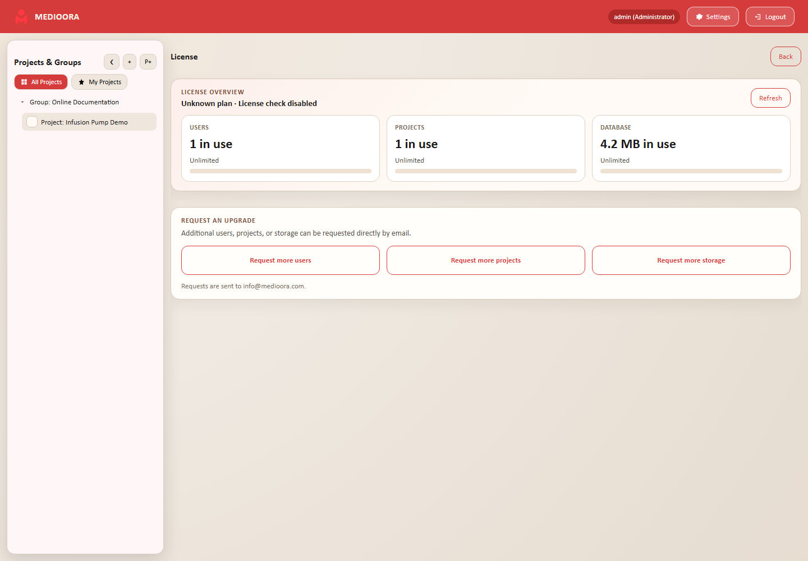Viewport: 808px width, 561px height.
Task: Refresh the license overview
Action: pyautogui.click(x=770, y=98)
